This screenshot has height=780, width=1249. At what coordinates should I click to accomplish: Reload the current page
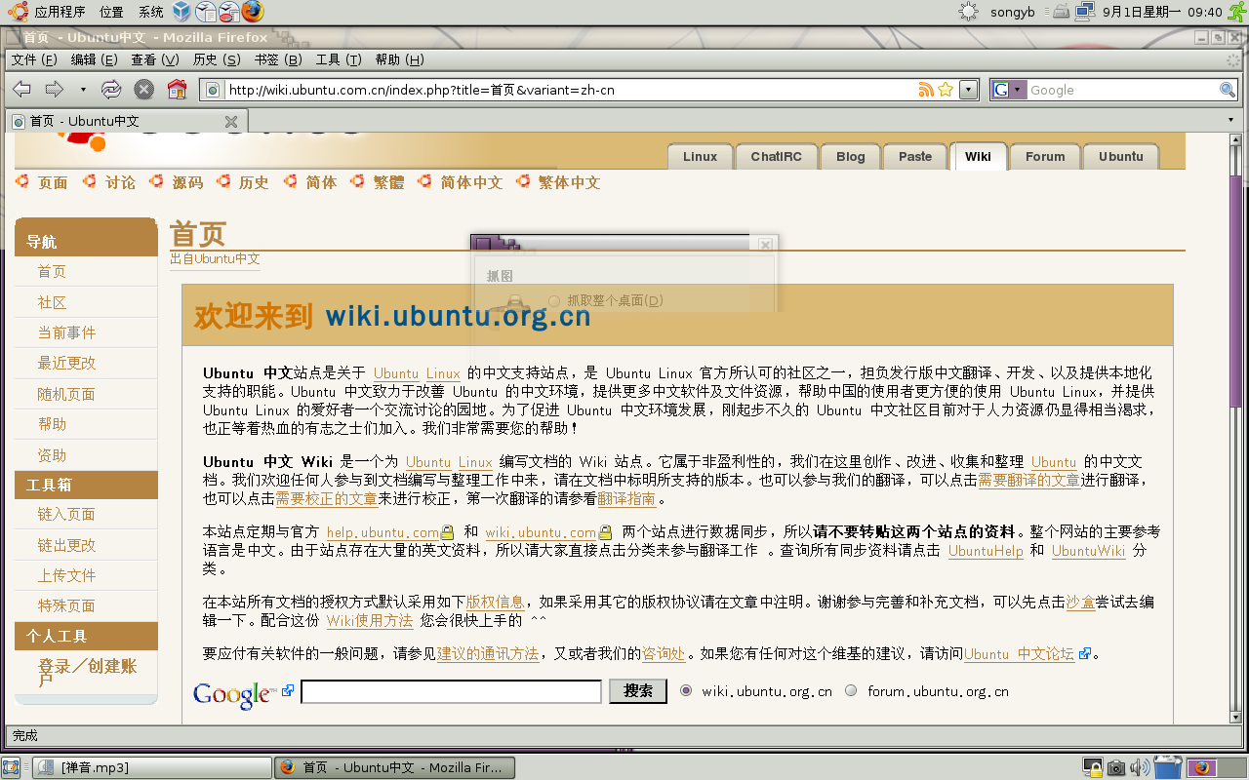point(111,90)
